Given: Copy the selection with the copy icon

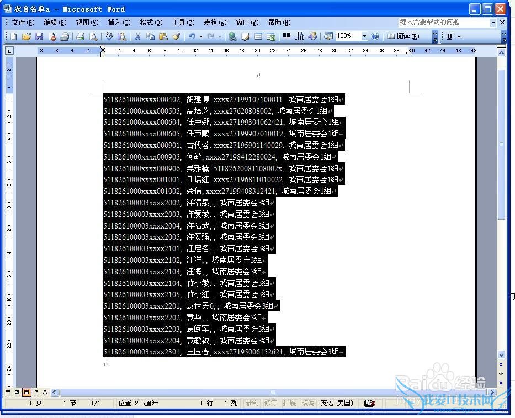Looking at the screenshot, I should point(151,36).
